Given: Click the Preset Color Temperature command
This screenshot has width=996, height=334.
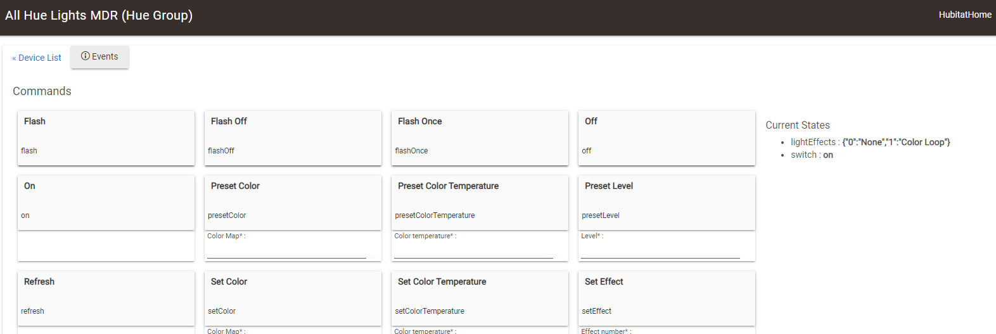Looking at the screenshot, I should point(480,203).
